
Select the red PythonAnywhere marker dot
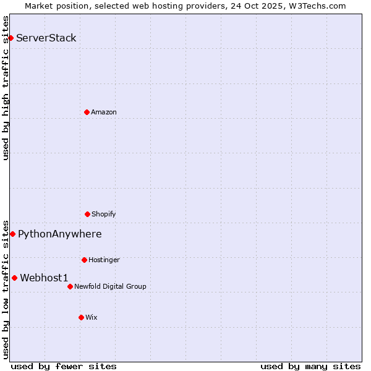(x=12, y=234)
